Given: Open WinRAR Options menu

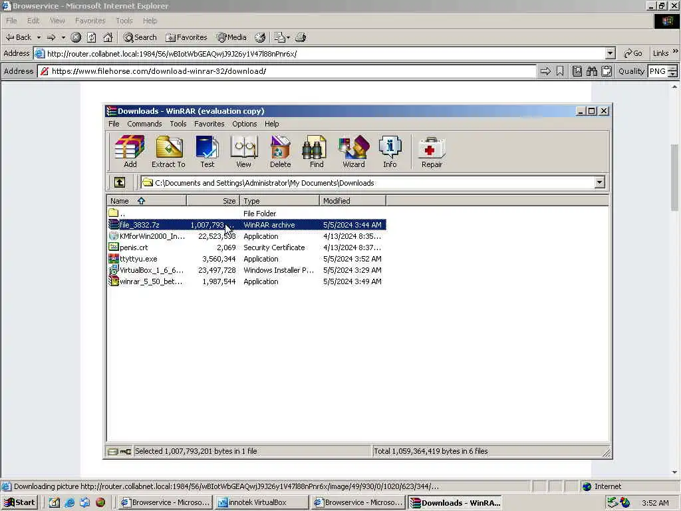Looking at the screenshot, I should click(245, 124).
